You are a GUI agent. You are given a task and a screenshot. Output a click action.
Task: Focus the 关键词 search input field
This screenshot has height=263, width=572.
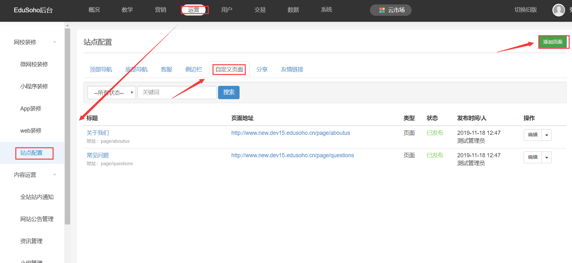point(177,93)
